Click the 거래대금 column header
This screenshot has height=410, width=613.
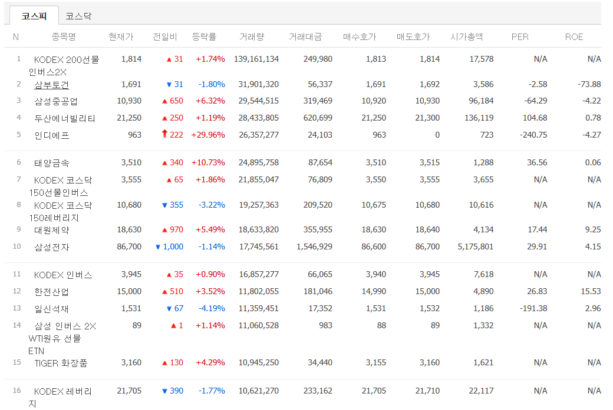pyautogui.click(x=305, y=36)
